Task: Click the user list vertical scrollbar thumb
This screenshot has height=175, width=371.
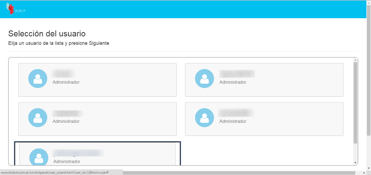Action: (355, 103)
